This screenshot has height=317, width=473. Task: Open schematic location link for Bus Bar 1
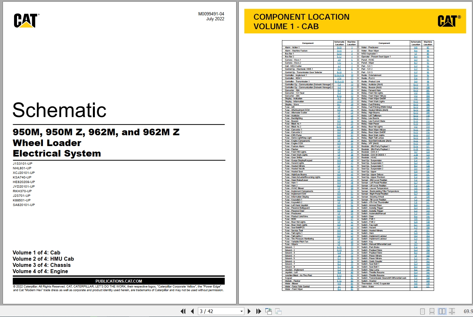339,54
